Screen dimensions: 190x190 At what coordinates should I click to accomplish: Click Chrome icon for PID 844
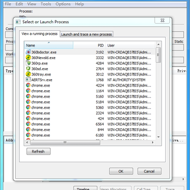coord(28,129)
